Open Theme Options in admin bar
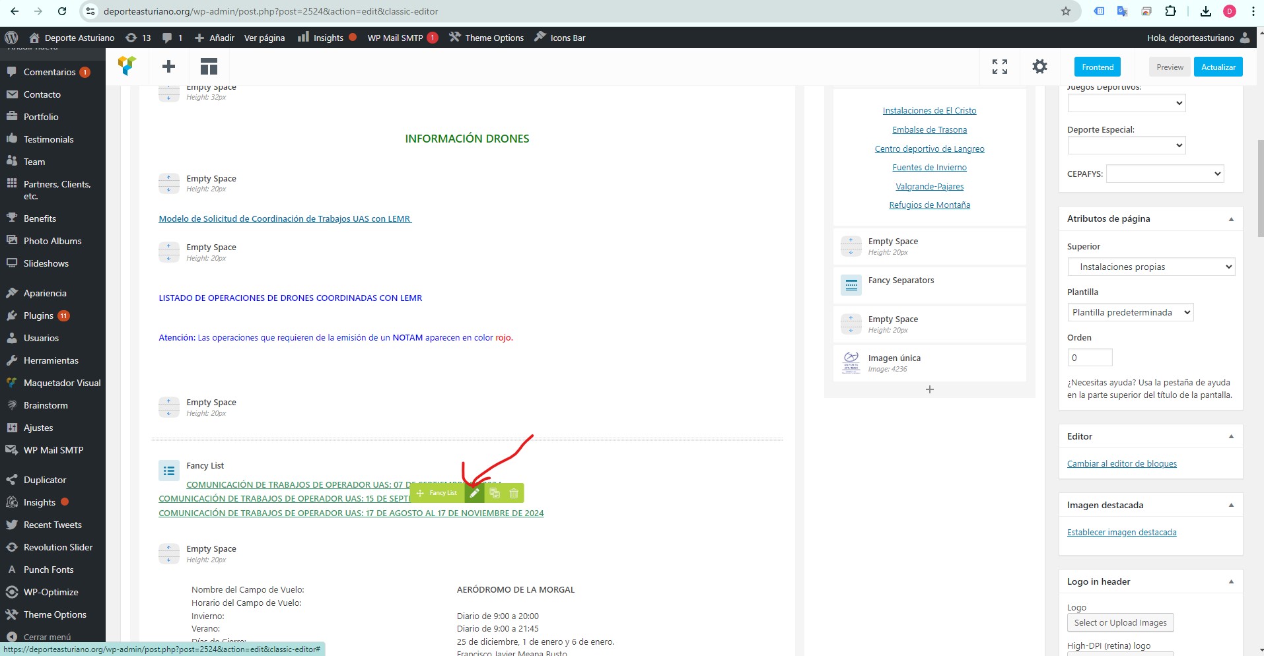Image resolution: width=1264 pixels, height=656 pixels. (x=486, y=38)
